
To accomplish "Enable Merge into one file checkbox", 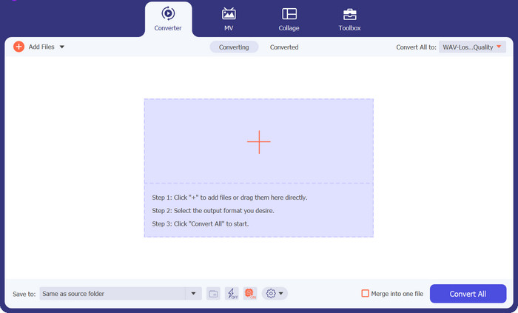I will [365, 294].
